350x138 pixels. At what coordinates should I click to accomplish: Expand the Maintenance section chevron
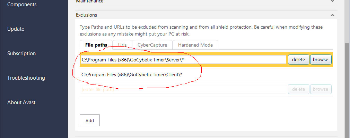coord(332,1)
